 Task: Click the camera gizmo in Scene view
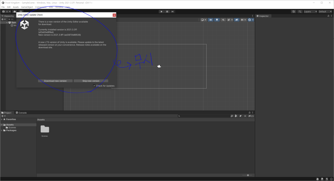[159, 66]
